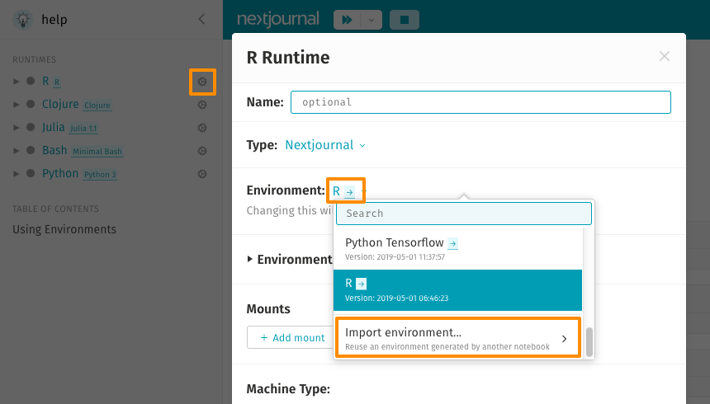Viewport: 710px width, 404px height.
Task: Run all cells with the fast-forward button
Action: pyautogui.click(x=348, y=20)
